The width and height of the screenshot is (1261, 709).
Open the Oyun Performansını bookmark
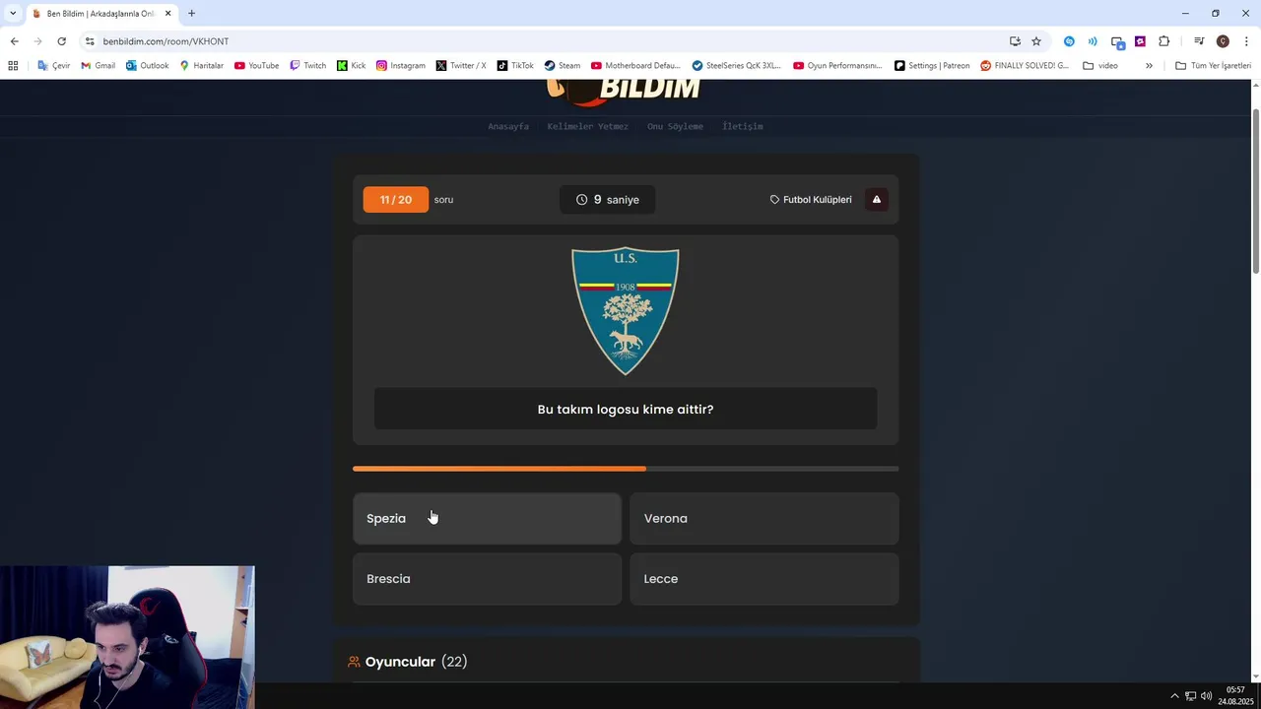pos(837,66)
